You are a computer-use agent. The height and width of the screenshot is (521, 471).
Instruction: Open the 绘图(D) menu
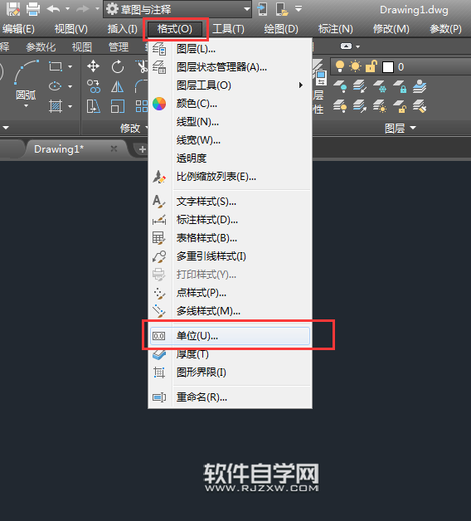(281, 29)
